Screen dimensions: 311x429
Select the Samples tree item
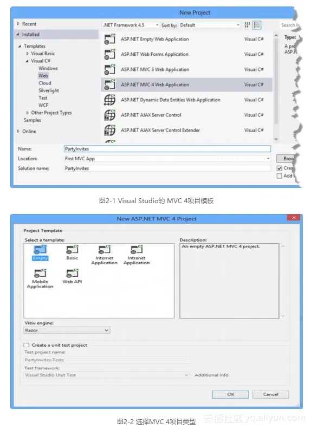33,120
